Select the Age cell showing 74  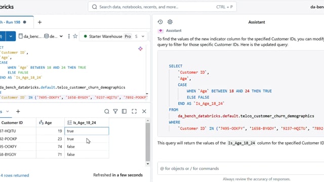pyautogui.click(x=50, y=147)
